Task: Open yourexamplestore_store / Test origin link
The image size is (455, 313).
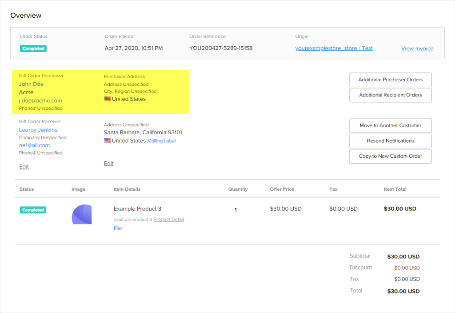Action: [x=334, y=48]
